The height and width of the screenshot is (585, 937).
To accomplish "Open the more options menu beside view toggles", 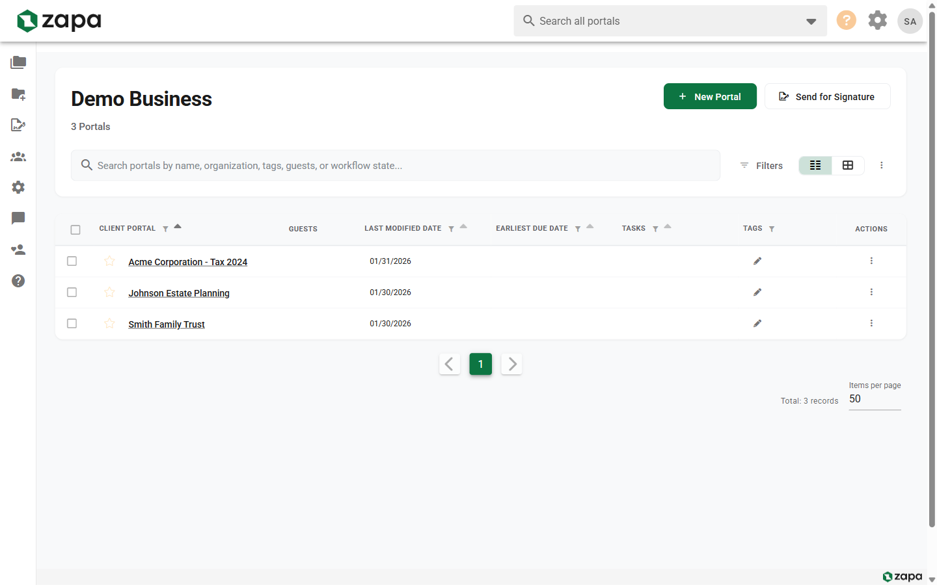I will 882,165.
